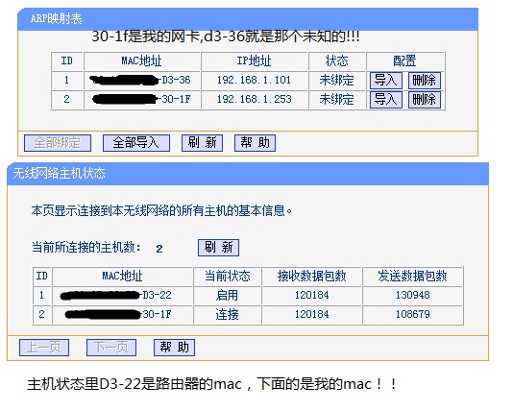Click IP地址 column header
Image resolution: width=513 pixels, height=411 pixels.
point(254,61)
